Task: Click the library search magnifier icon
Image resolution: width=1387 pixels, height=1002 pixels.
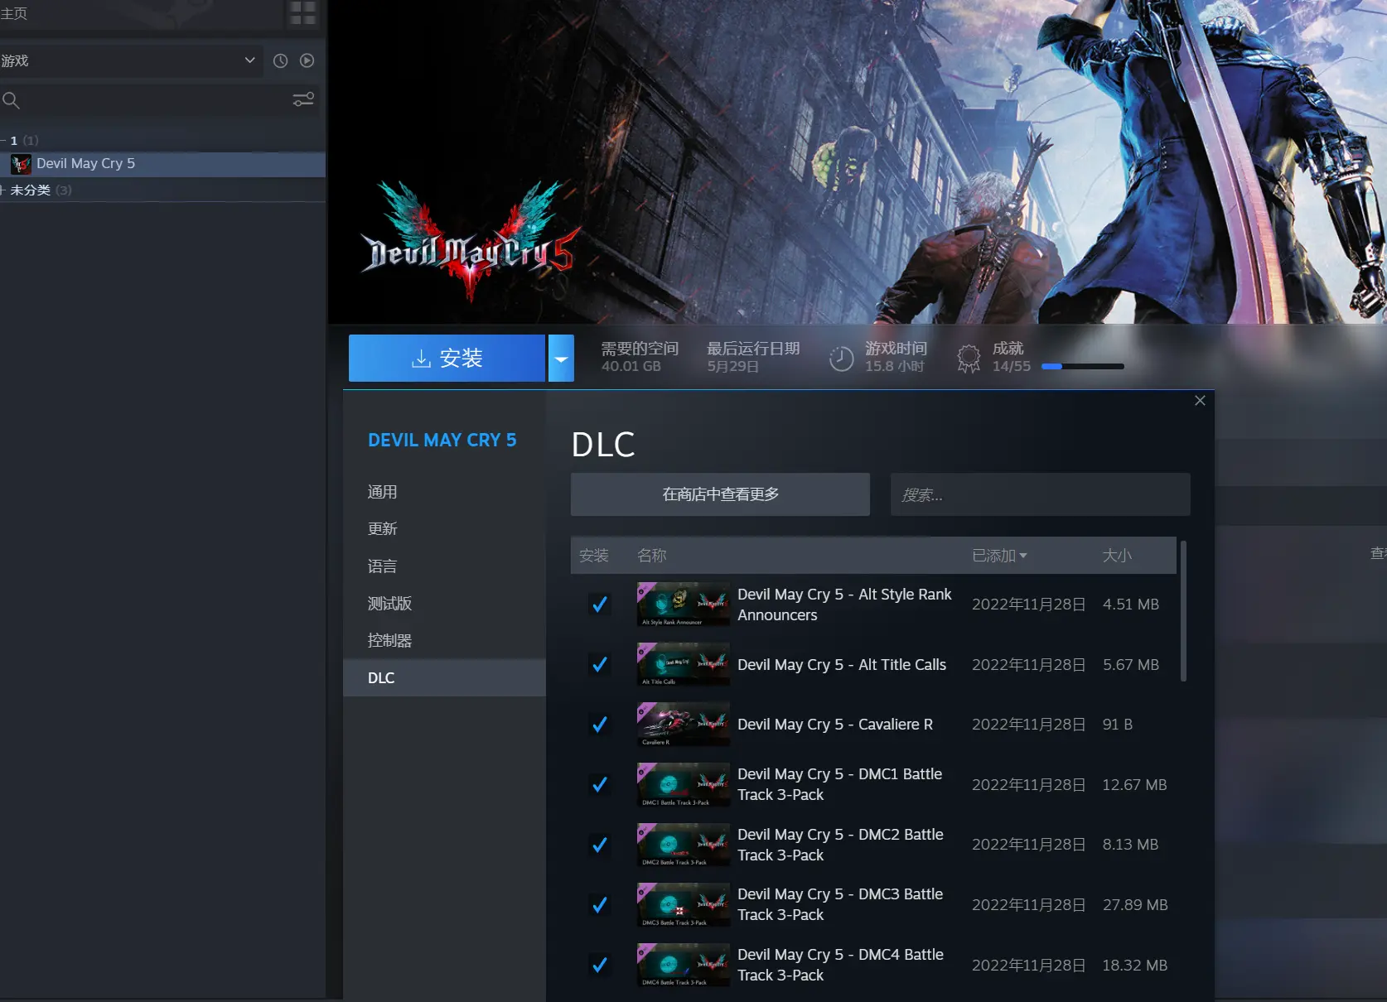Action: click(11, 100)
